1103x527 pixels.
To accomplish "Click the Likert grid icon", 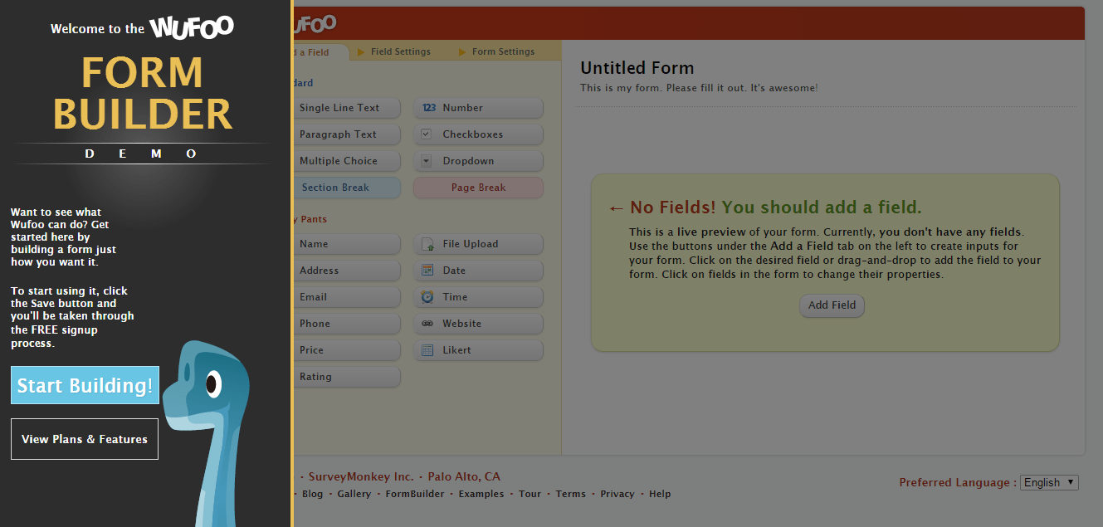I will 427,350.
